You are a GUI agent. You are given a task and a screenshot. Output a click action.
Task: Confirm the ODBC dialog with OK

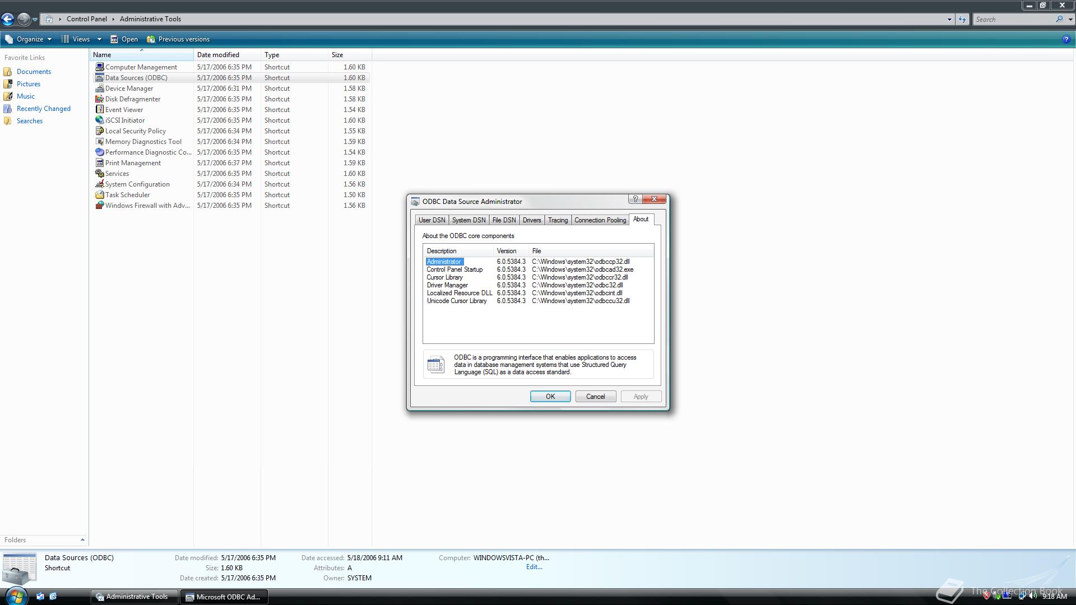tap(550, 397)
